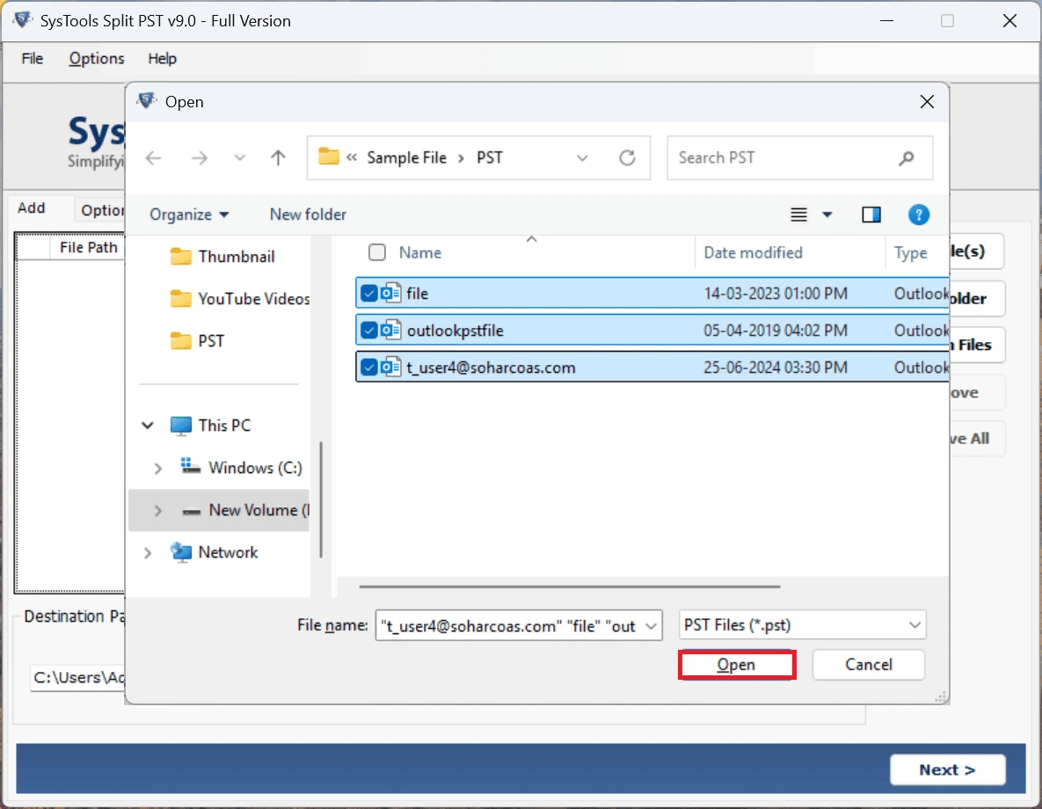The width and height of the screenshot is (1042, 809).
Task: Open recent locations dropdown chevron
Action: [x=240, y=158]
